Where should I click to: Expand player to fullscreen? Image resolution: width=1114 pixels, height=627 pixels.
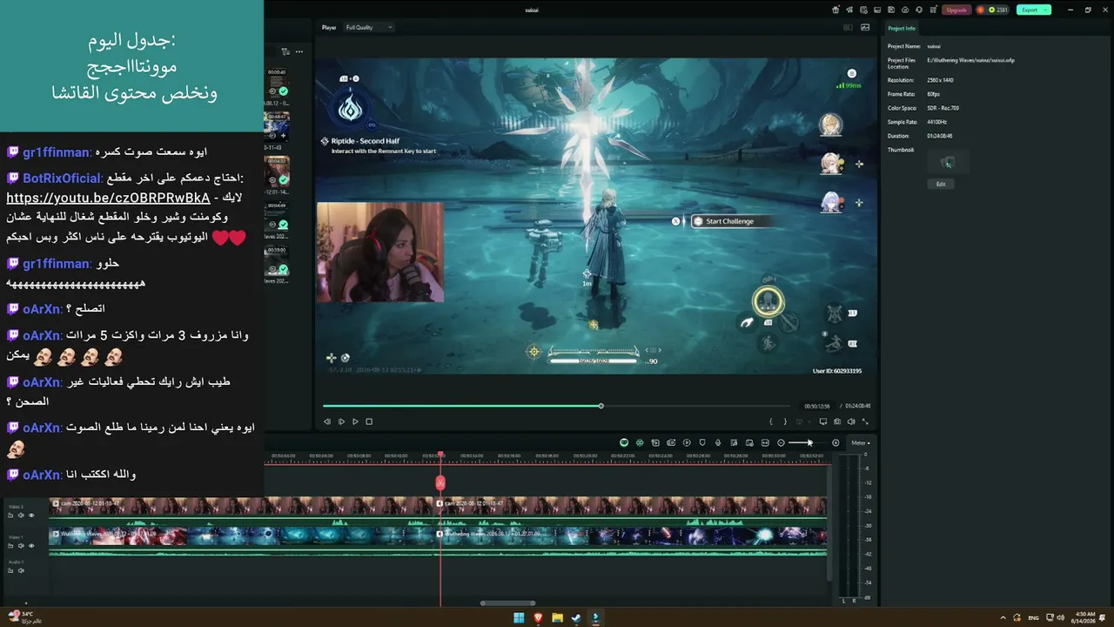pos(865,421)
